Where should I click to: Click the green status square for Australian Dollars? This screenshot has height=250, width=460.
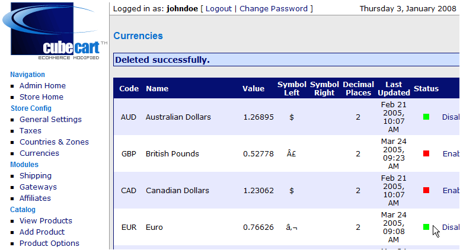coord(426,117)
